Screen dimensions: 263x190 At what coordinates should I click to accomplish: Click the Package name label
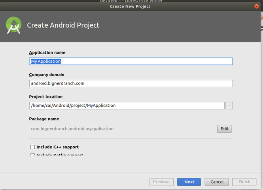point(44,119)
